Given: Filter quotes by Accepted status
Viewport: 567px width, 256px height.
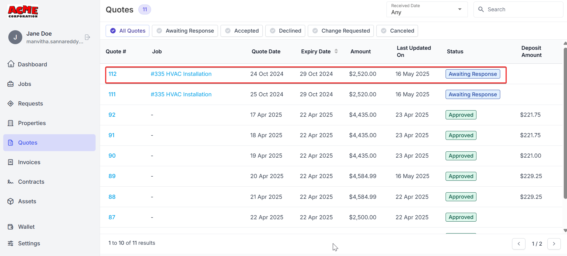Looking at the screenshot, I should point(241,31).
